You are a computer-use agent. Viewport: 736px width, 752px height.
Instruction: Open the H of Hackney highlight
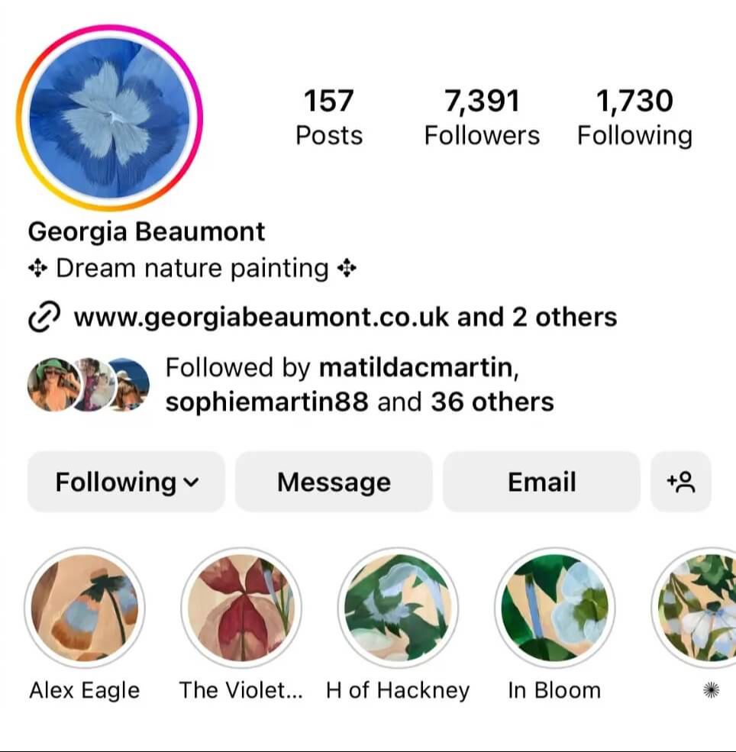tap(398, 608)
